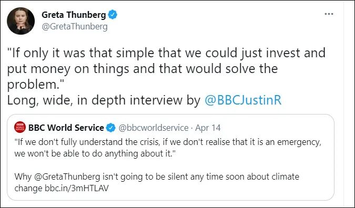Open the @GretaThunberg handle under the name
This screenshot has width=355, height=208.
75,27
